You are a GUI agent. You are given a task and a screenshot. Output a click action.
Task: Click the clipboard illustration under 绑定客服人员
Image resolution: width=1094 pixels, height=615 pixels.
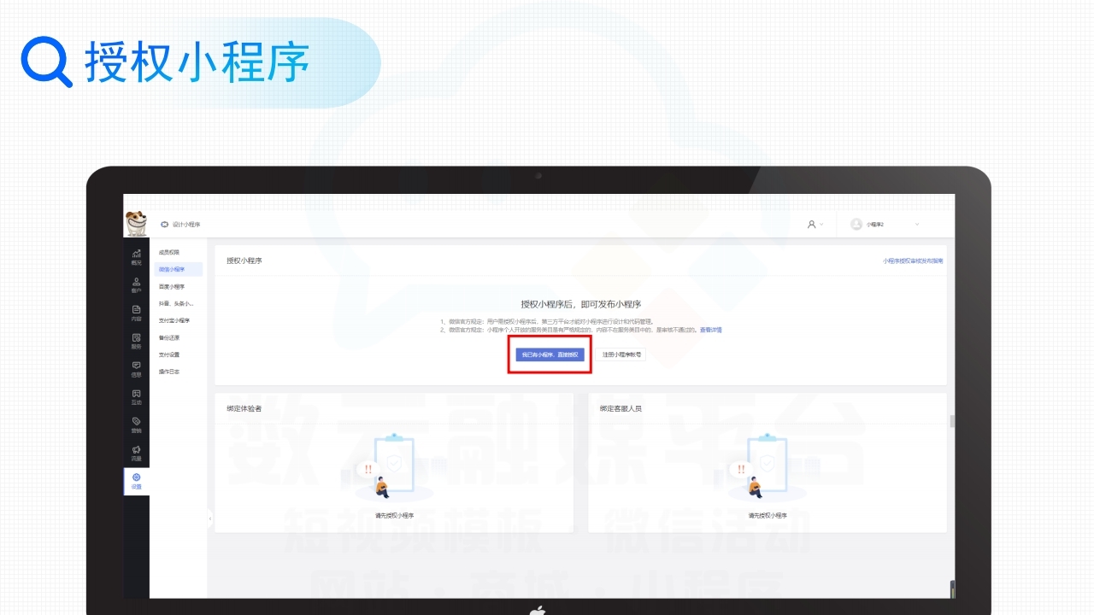[x=767, y=466]
